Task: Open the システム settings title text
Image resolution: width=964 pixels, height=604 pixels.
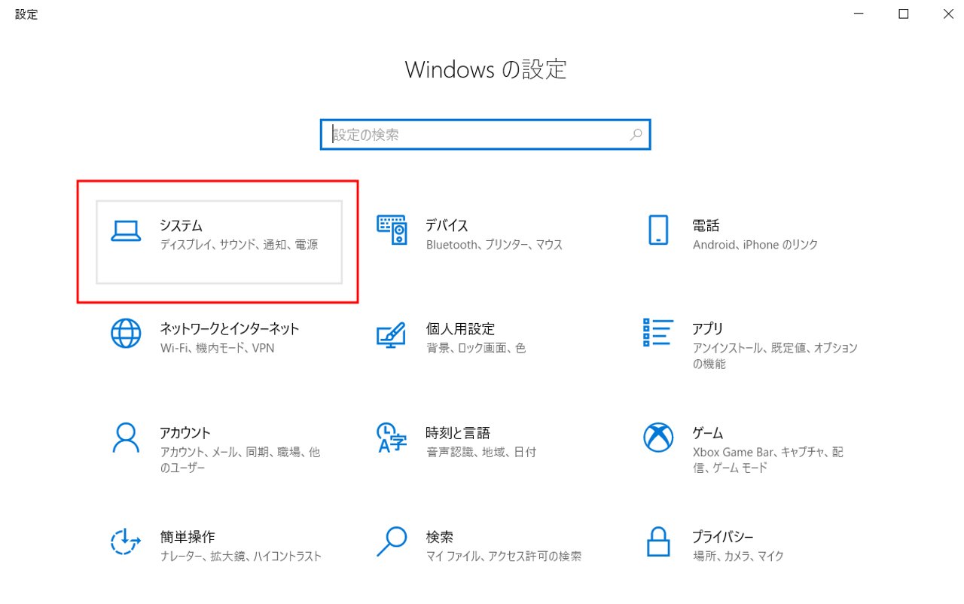Action: [x=181, y=225]
